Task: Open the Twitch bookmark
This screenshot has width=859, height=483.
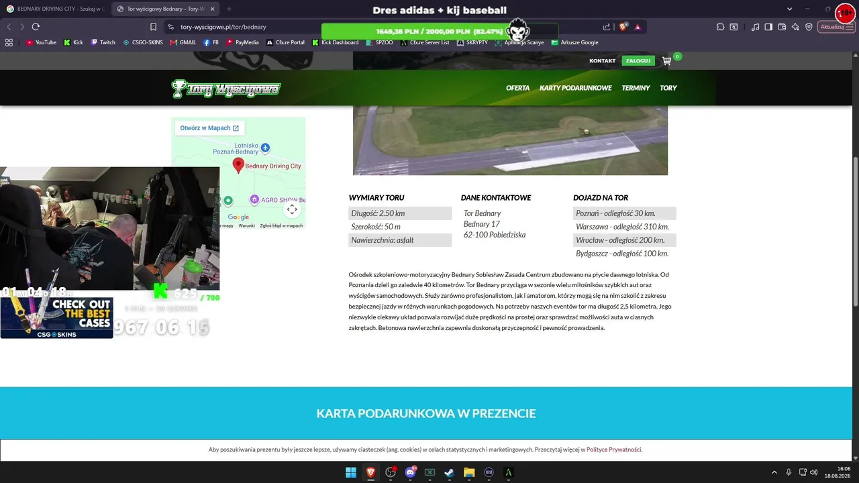Action: 103,42
